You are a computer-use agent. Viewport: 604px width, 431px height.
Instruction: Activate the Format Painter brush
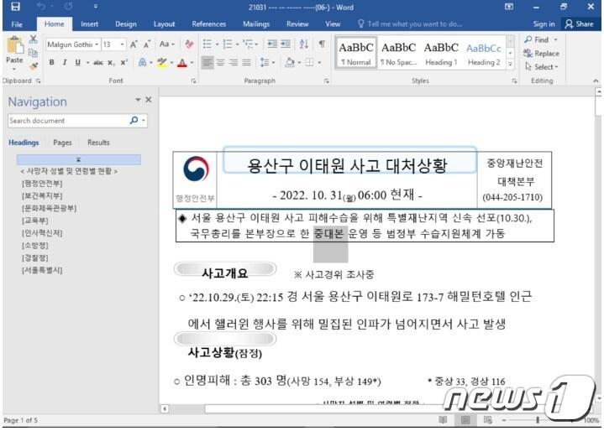[34, 66]
